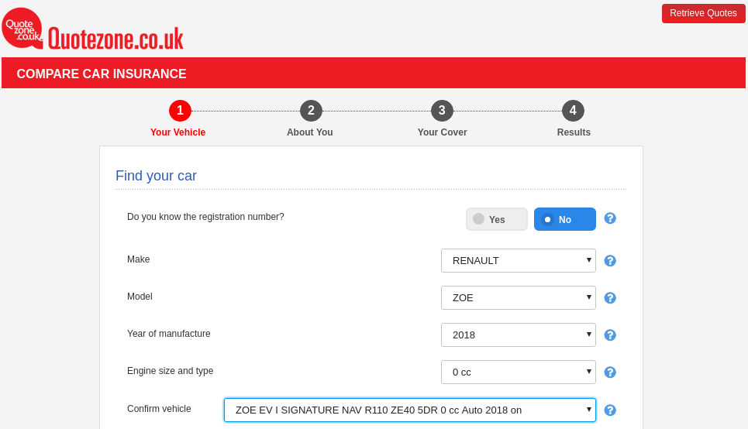Click the step 1 circle icon

click(x=180, y=111)
